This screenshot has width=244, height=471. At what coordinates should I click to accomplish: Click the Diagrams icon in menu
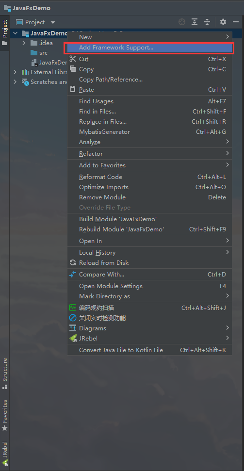tap(73, 328)
